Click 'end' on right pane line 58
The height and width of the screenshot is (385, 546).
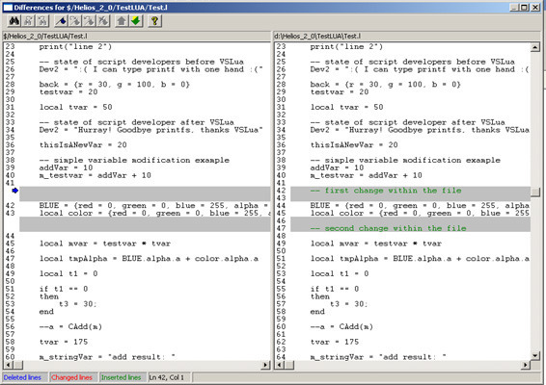coord(317,312)
